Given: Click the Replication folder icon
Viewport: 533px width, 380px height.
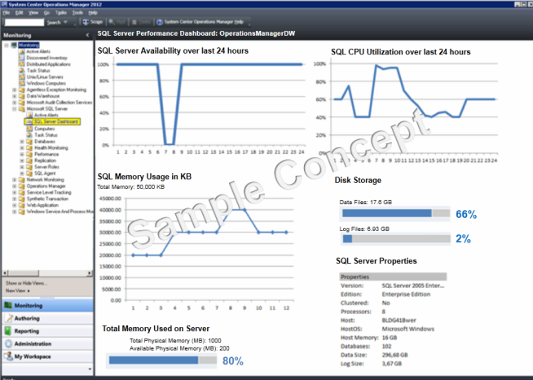Looking at the screenshot, I should tap(29, 160).
